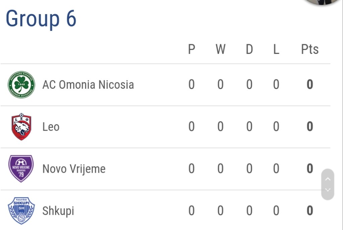The height and width of the screenshot is (230, 343).
Task: Click Shkupi's bold points value
Action: click(310, 211)
